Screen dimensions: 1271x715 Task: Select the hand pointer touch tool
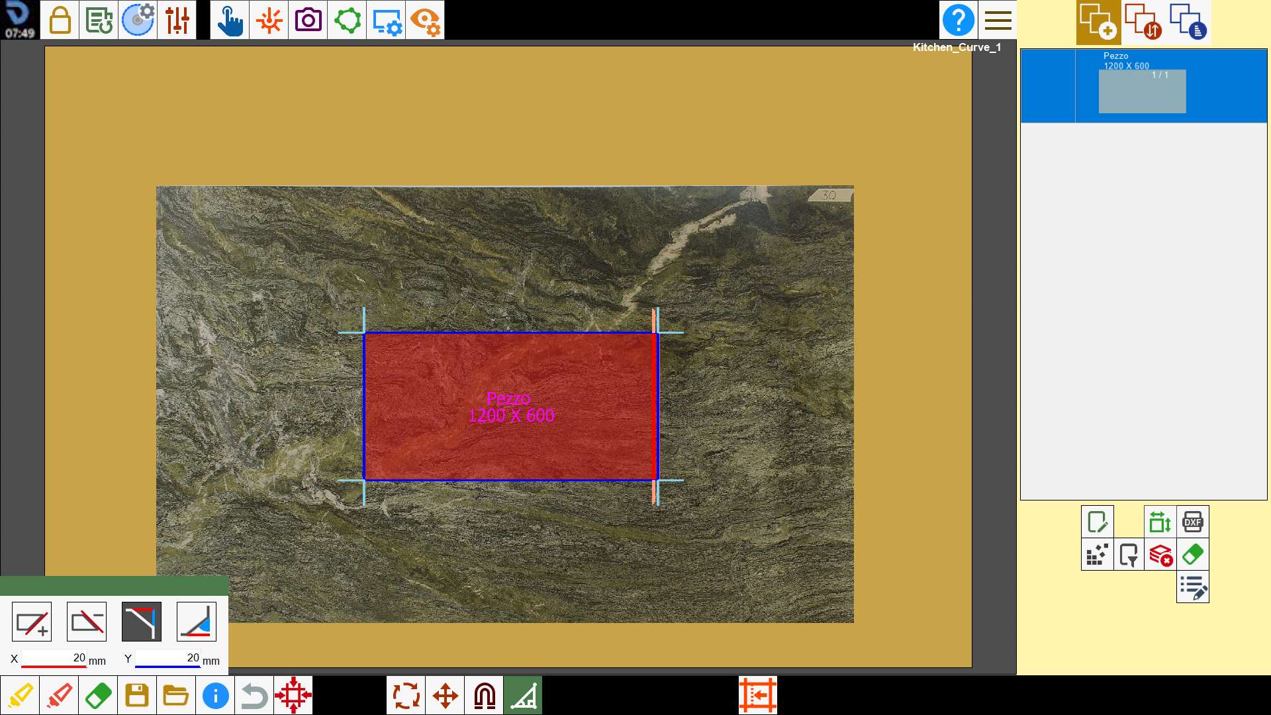(x=230, y=20)
